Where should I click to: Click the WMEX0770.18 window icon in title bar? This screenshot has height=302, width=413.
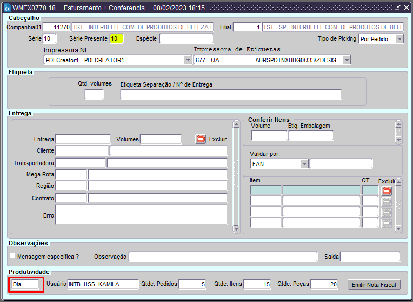click(x=7, y=8)
